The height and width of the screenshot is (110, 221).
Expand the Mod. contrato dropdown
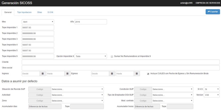(x=172, y=101)
